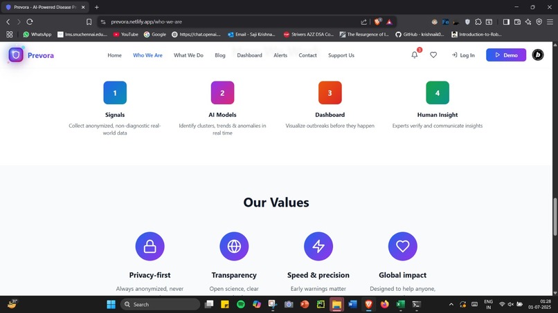Open the Support Us nav item
Image resolution: width=558 pixels, height=313 pixels.
tap(341, 55)
